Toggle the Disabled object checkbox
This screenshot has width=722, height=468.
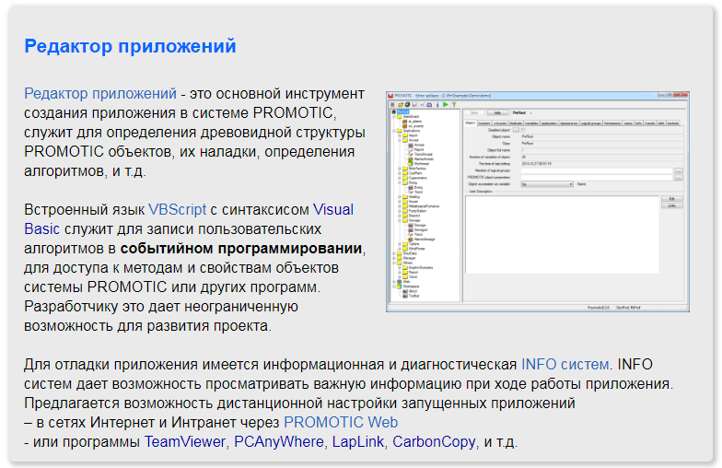click(525, 130)
